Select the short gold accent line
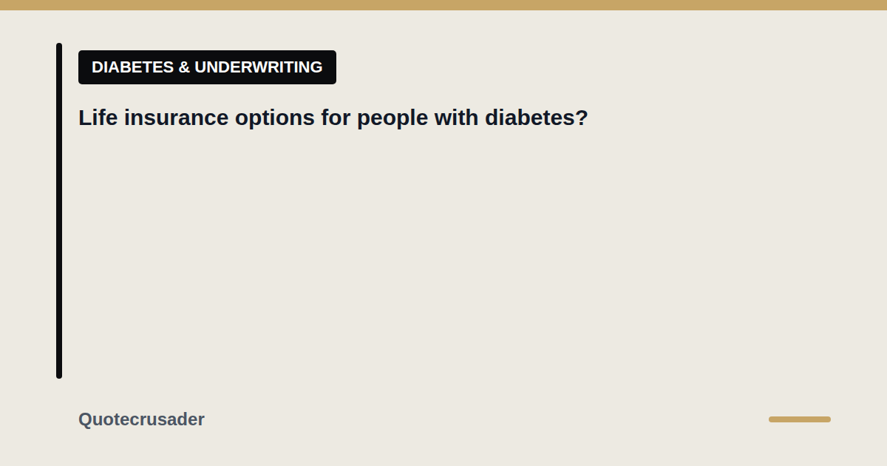The width and height of the screenshot is (887, 466). click(800, 419)
